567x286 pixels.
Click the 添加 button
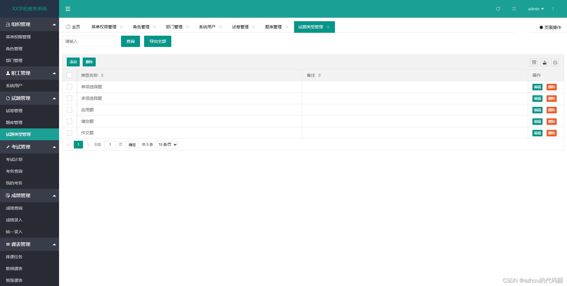73,62
